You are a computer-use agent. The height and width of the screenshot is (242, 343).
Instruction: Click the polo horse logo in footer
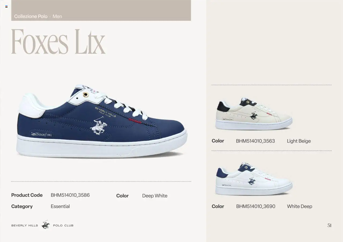[45, 225]
